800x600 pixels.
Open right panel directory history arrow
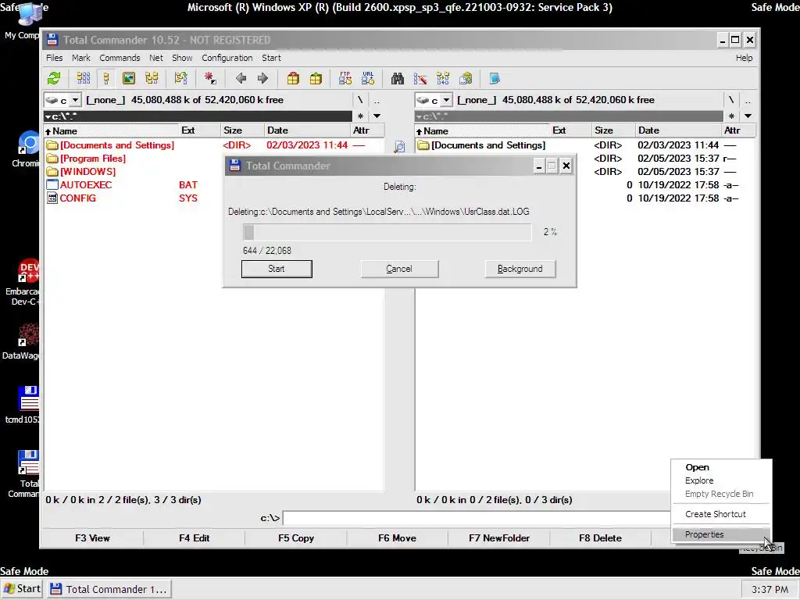click(x=748, y=116)
